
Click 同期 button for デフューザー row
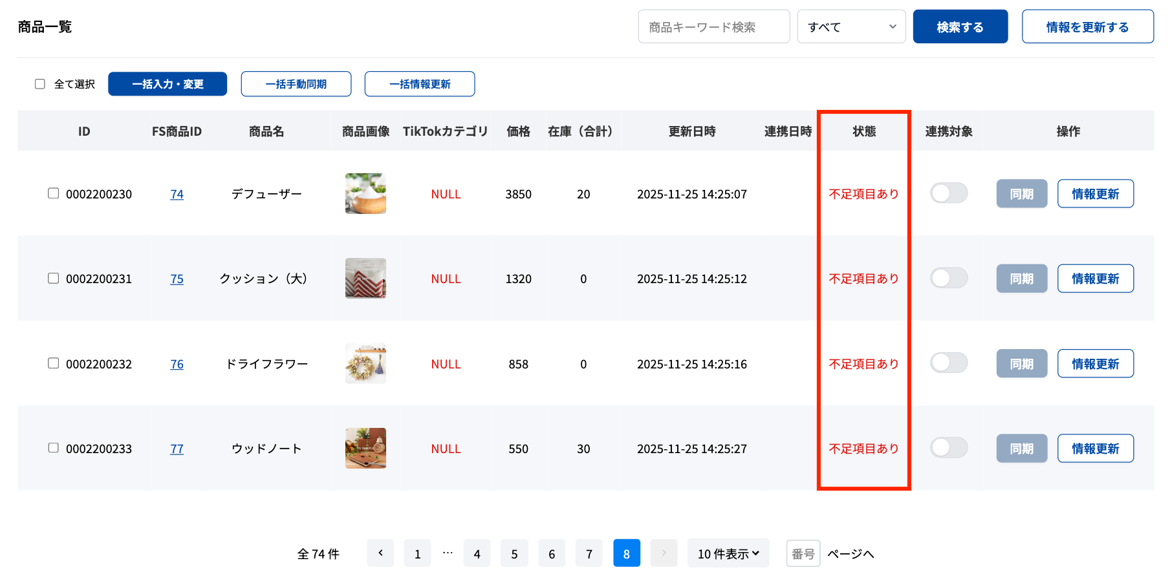[x=1022, y=194]
